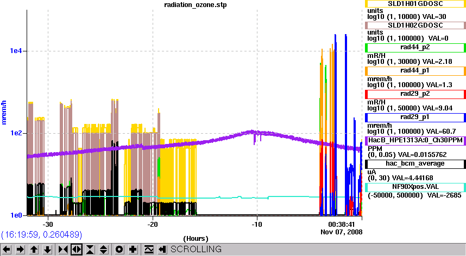The width and height of the screenshot is (466, 256).
Task: Click rad29_p2 range text VAL=9.04
Action: pyautogui.click(x=410, y=108)
